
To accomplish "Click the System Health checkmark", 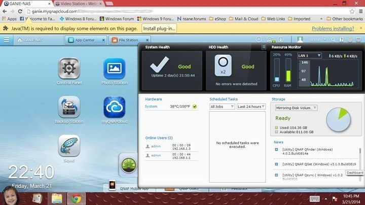I will (160, 64).
